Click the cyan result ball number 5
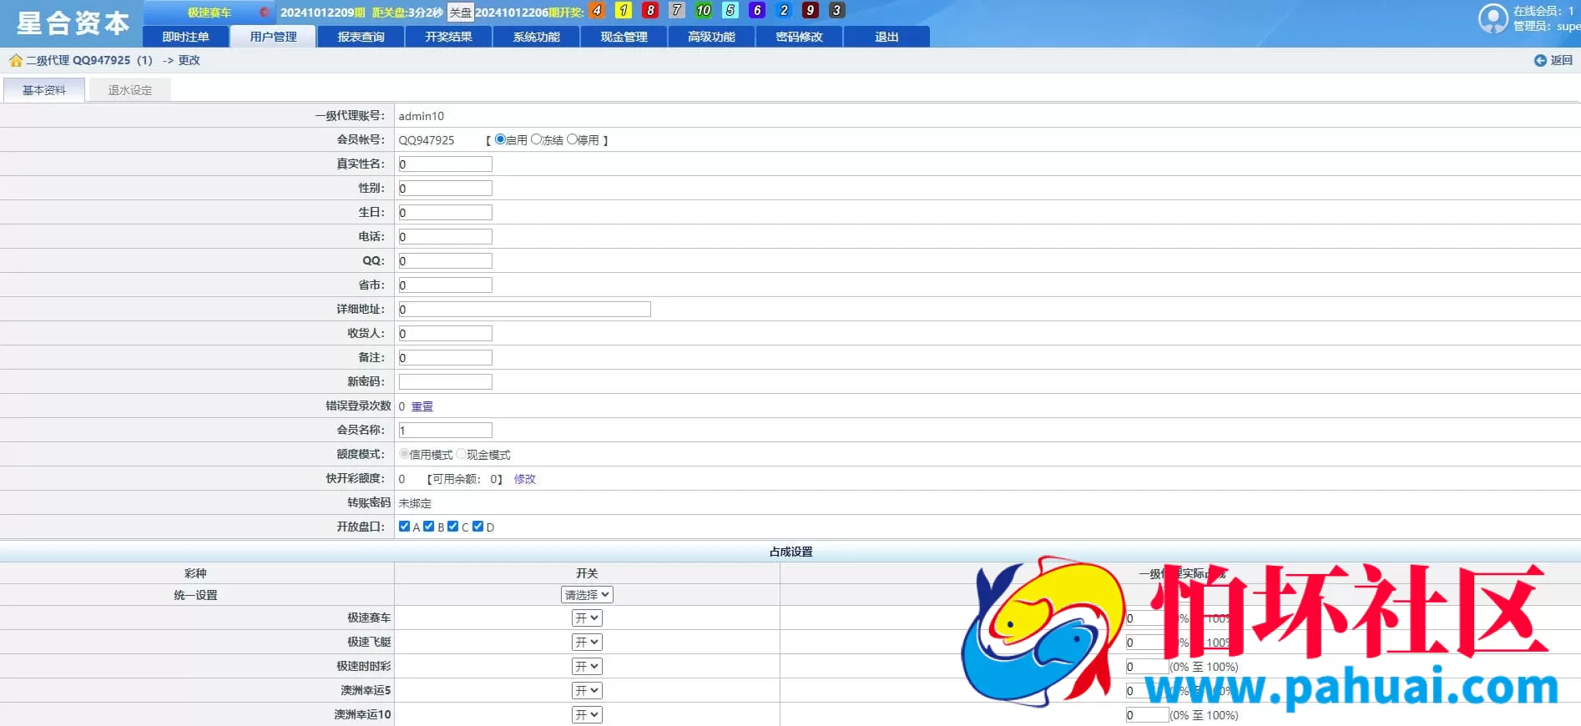 click(x=730, y=11)
